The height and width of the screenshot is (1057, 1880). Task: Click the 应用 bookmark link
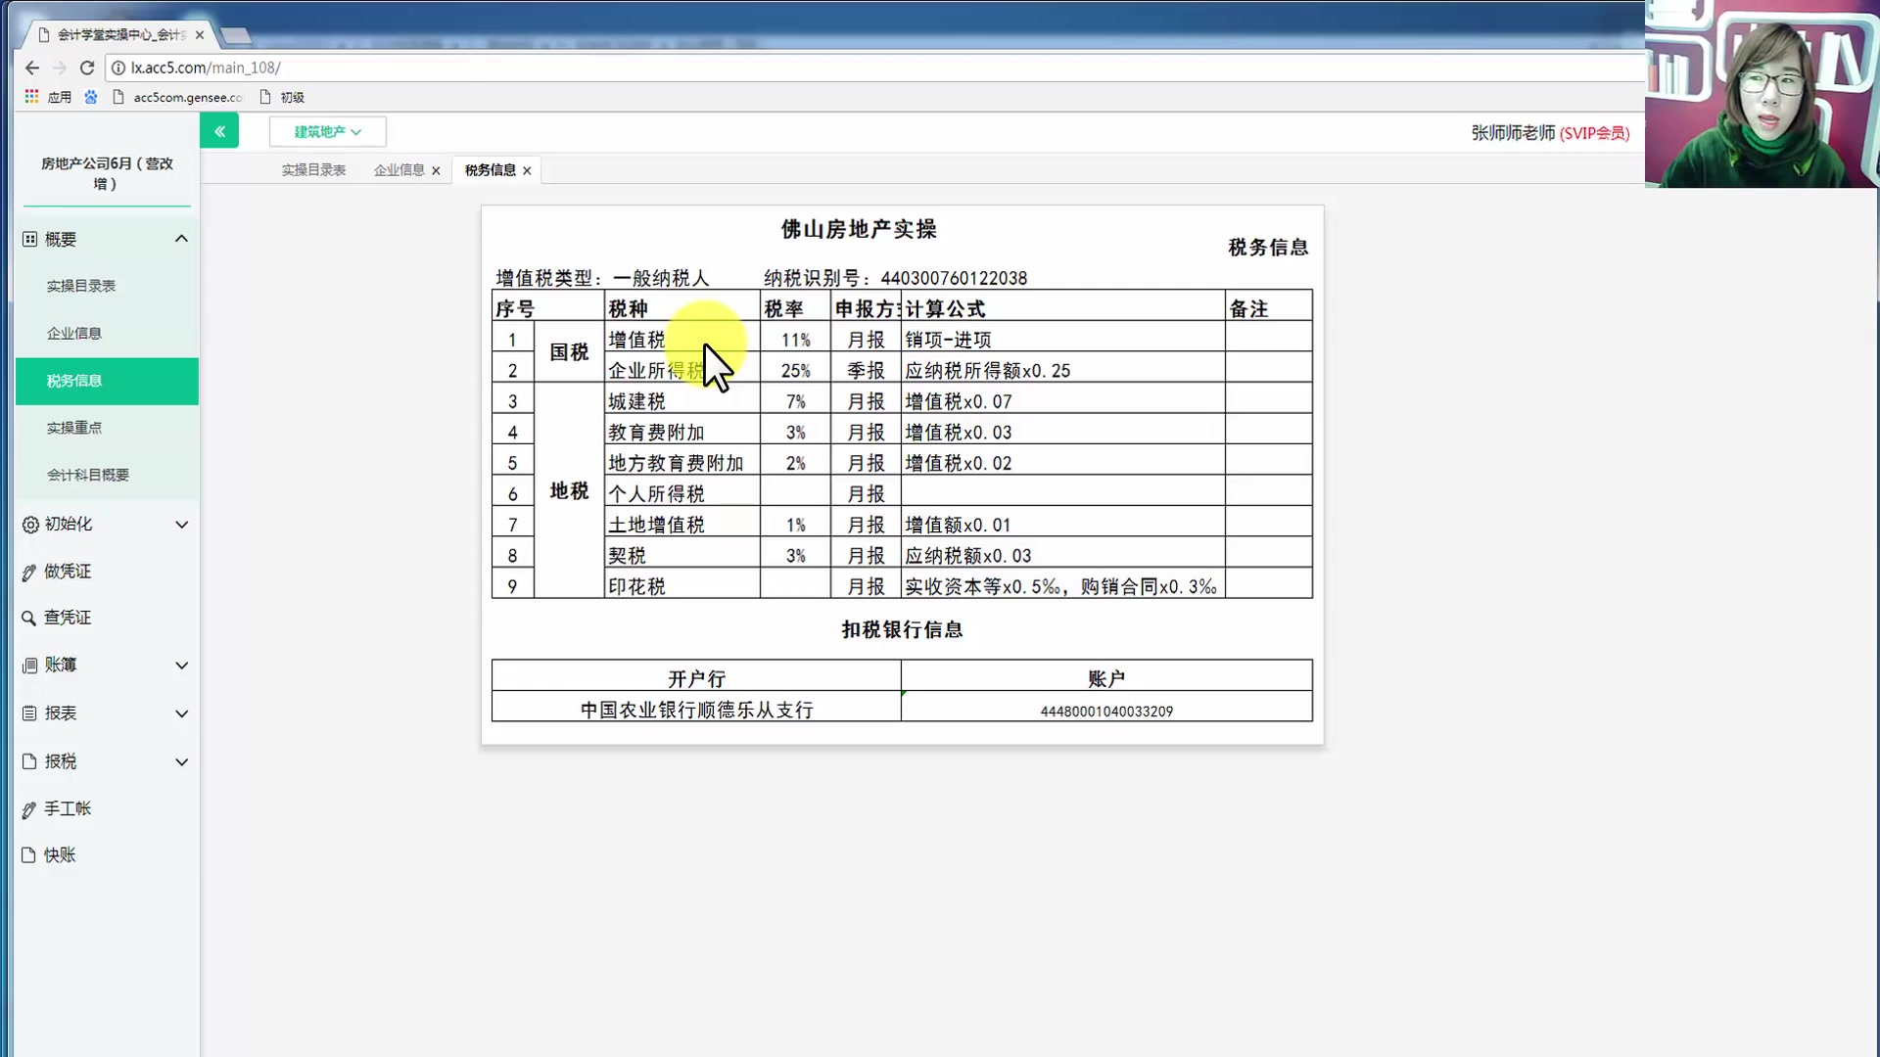click(x=59, y=97)
